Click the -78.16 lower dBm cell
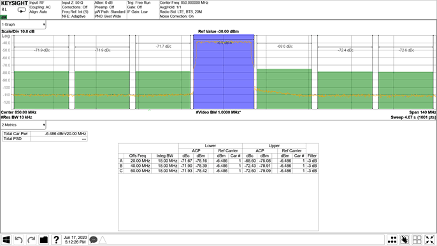Screen dimensions: 437x246 tap(201, 161)
